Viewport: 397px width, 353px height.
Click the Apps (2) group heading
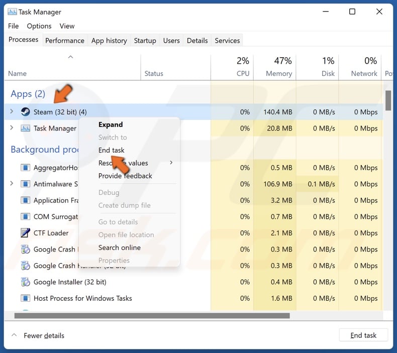28,94
